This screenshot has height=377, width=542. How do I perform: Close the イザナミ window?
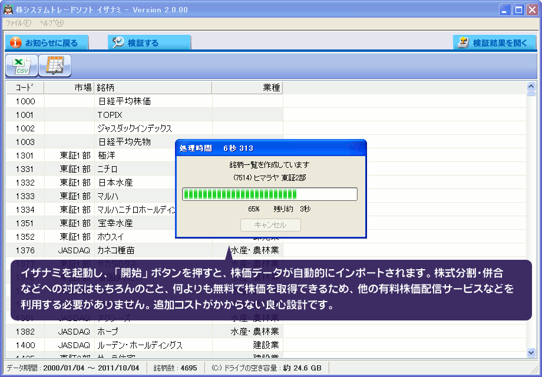(532, 9)
